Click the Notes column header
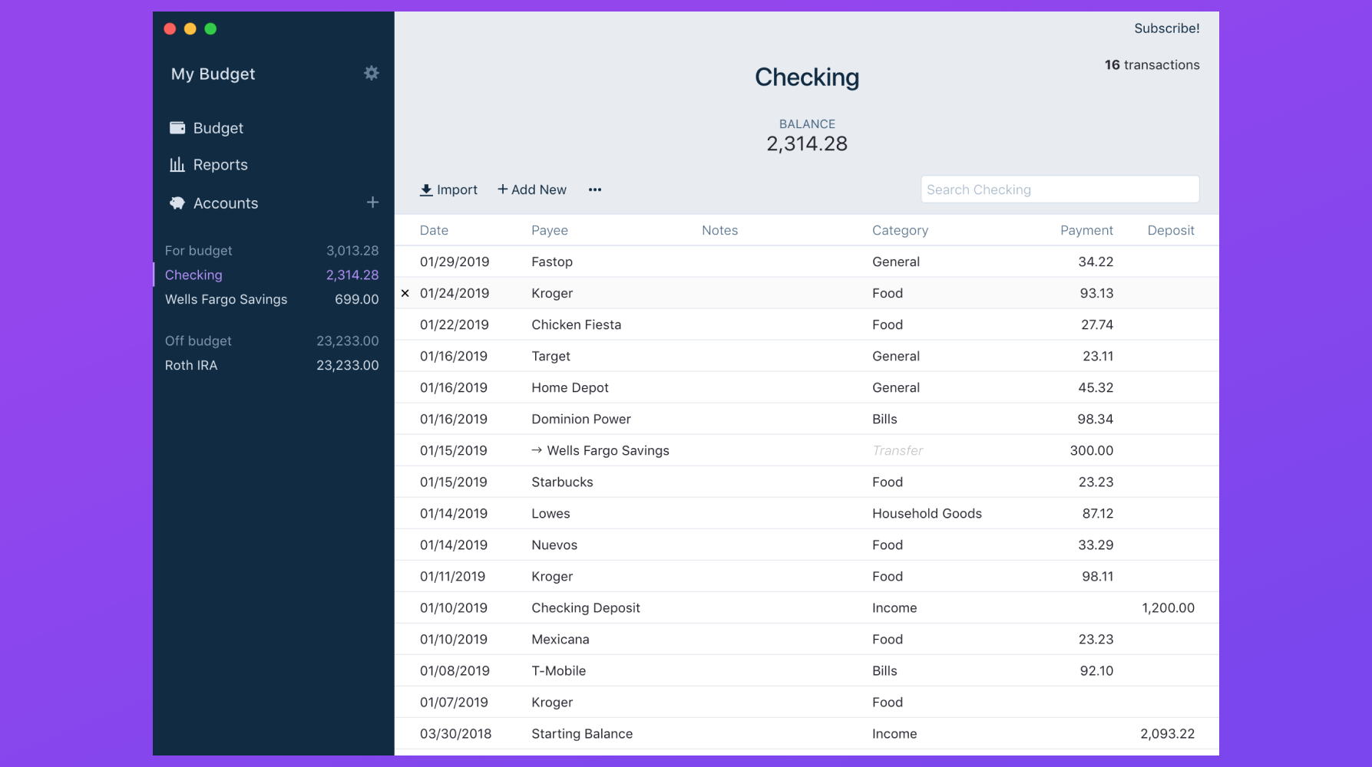Image resolution: width=1372 pixels, height=767 pixels. click(719, 230)
